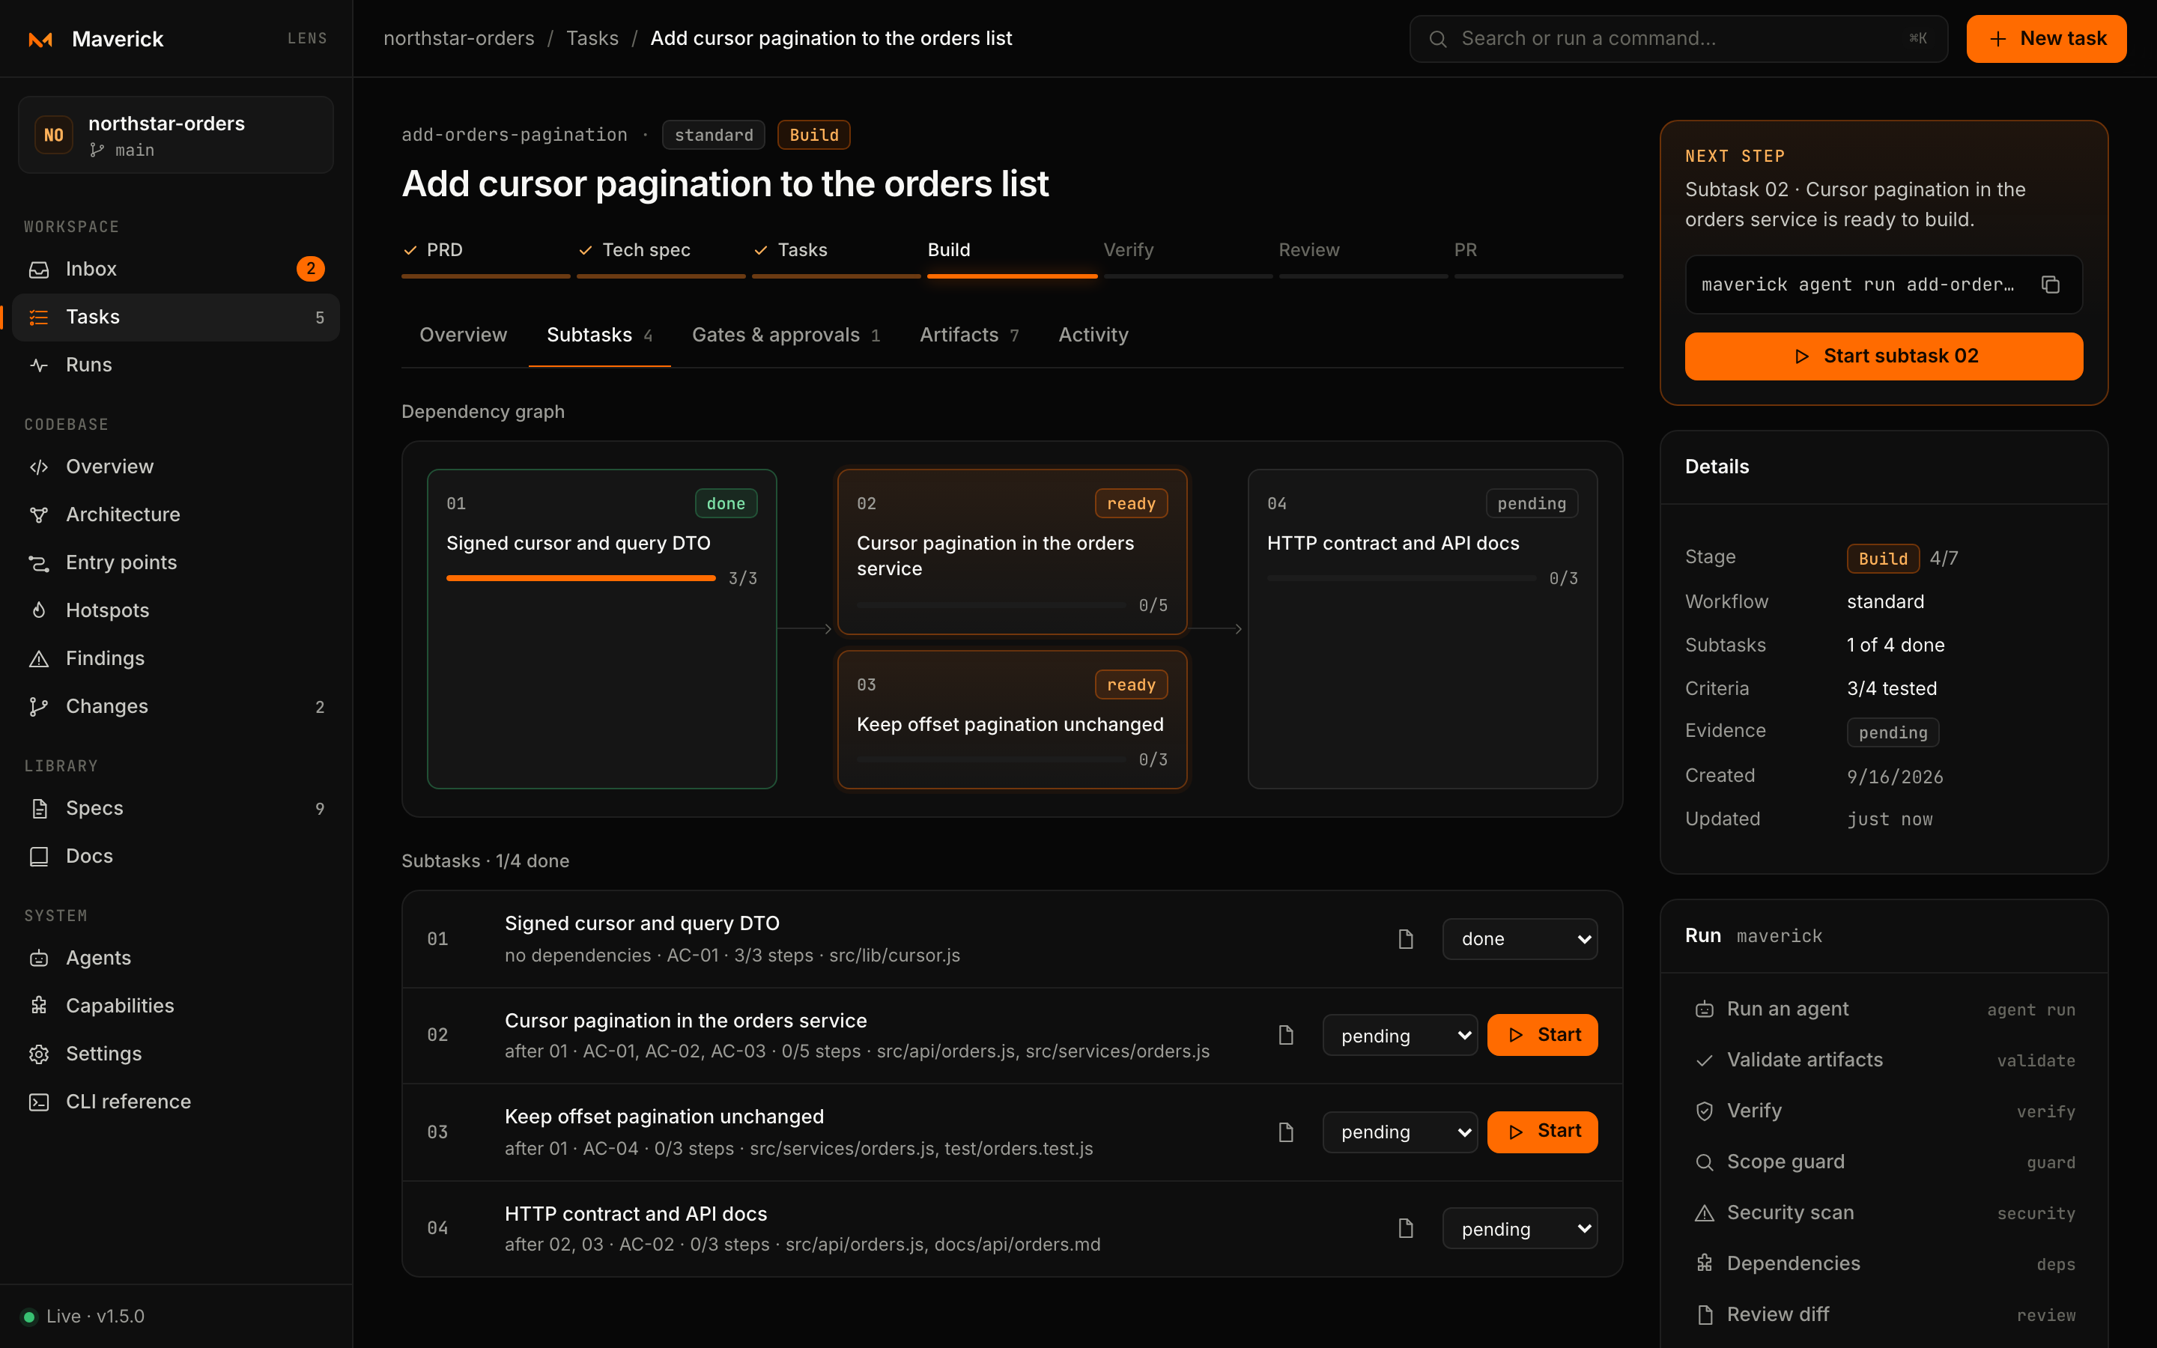Open the Artifacts tab
The width and height of the screenshot is (2157, 1348).
tap(969, 336)
